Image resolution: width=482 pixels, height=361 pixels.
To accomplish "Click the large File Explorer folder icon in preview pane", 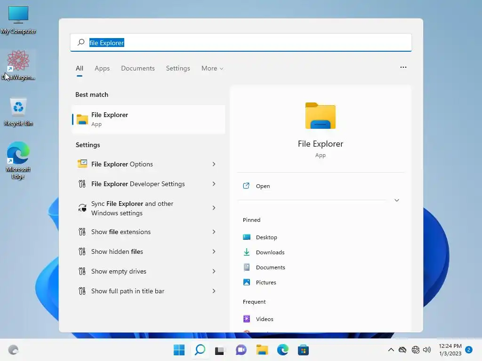I will (320, 116).
